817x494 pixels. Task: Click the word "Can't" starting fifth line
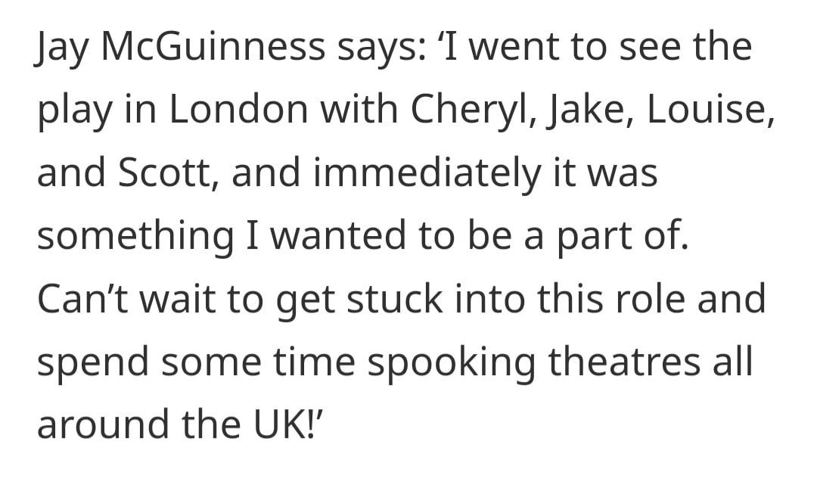(83, 299)
